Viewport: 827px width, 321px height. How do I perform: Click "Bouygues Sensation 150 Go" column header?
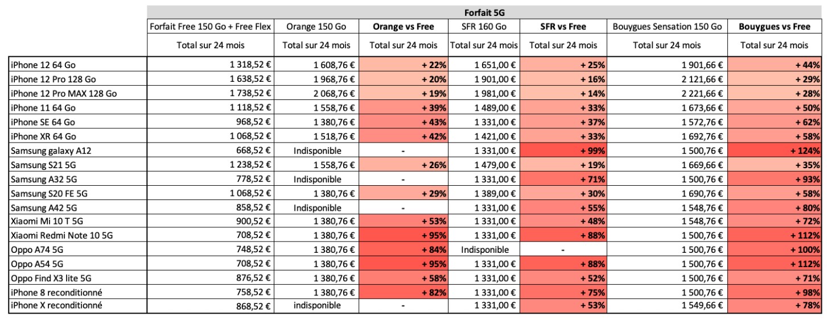point(666,26)
